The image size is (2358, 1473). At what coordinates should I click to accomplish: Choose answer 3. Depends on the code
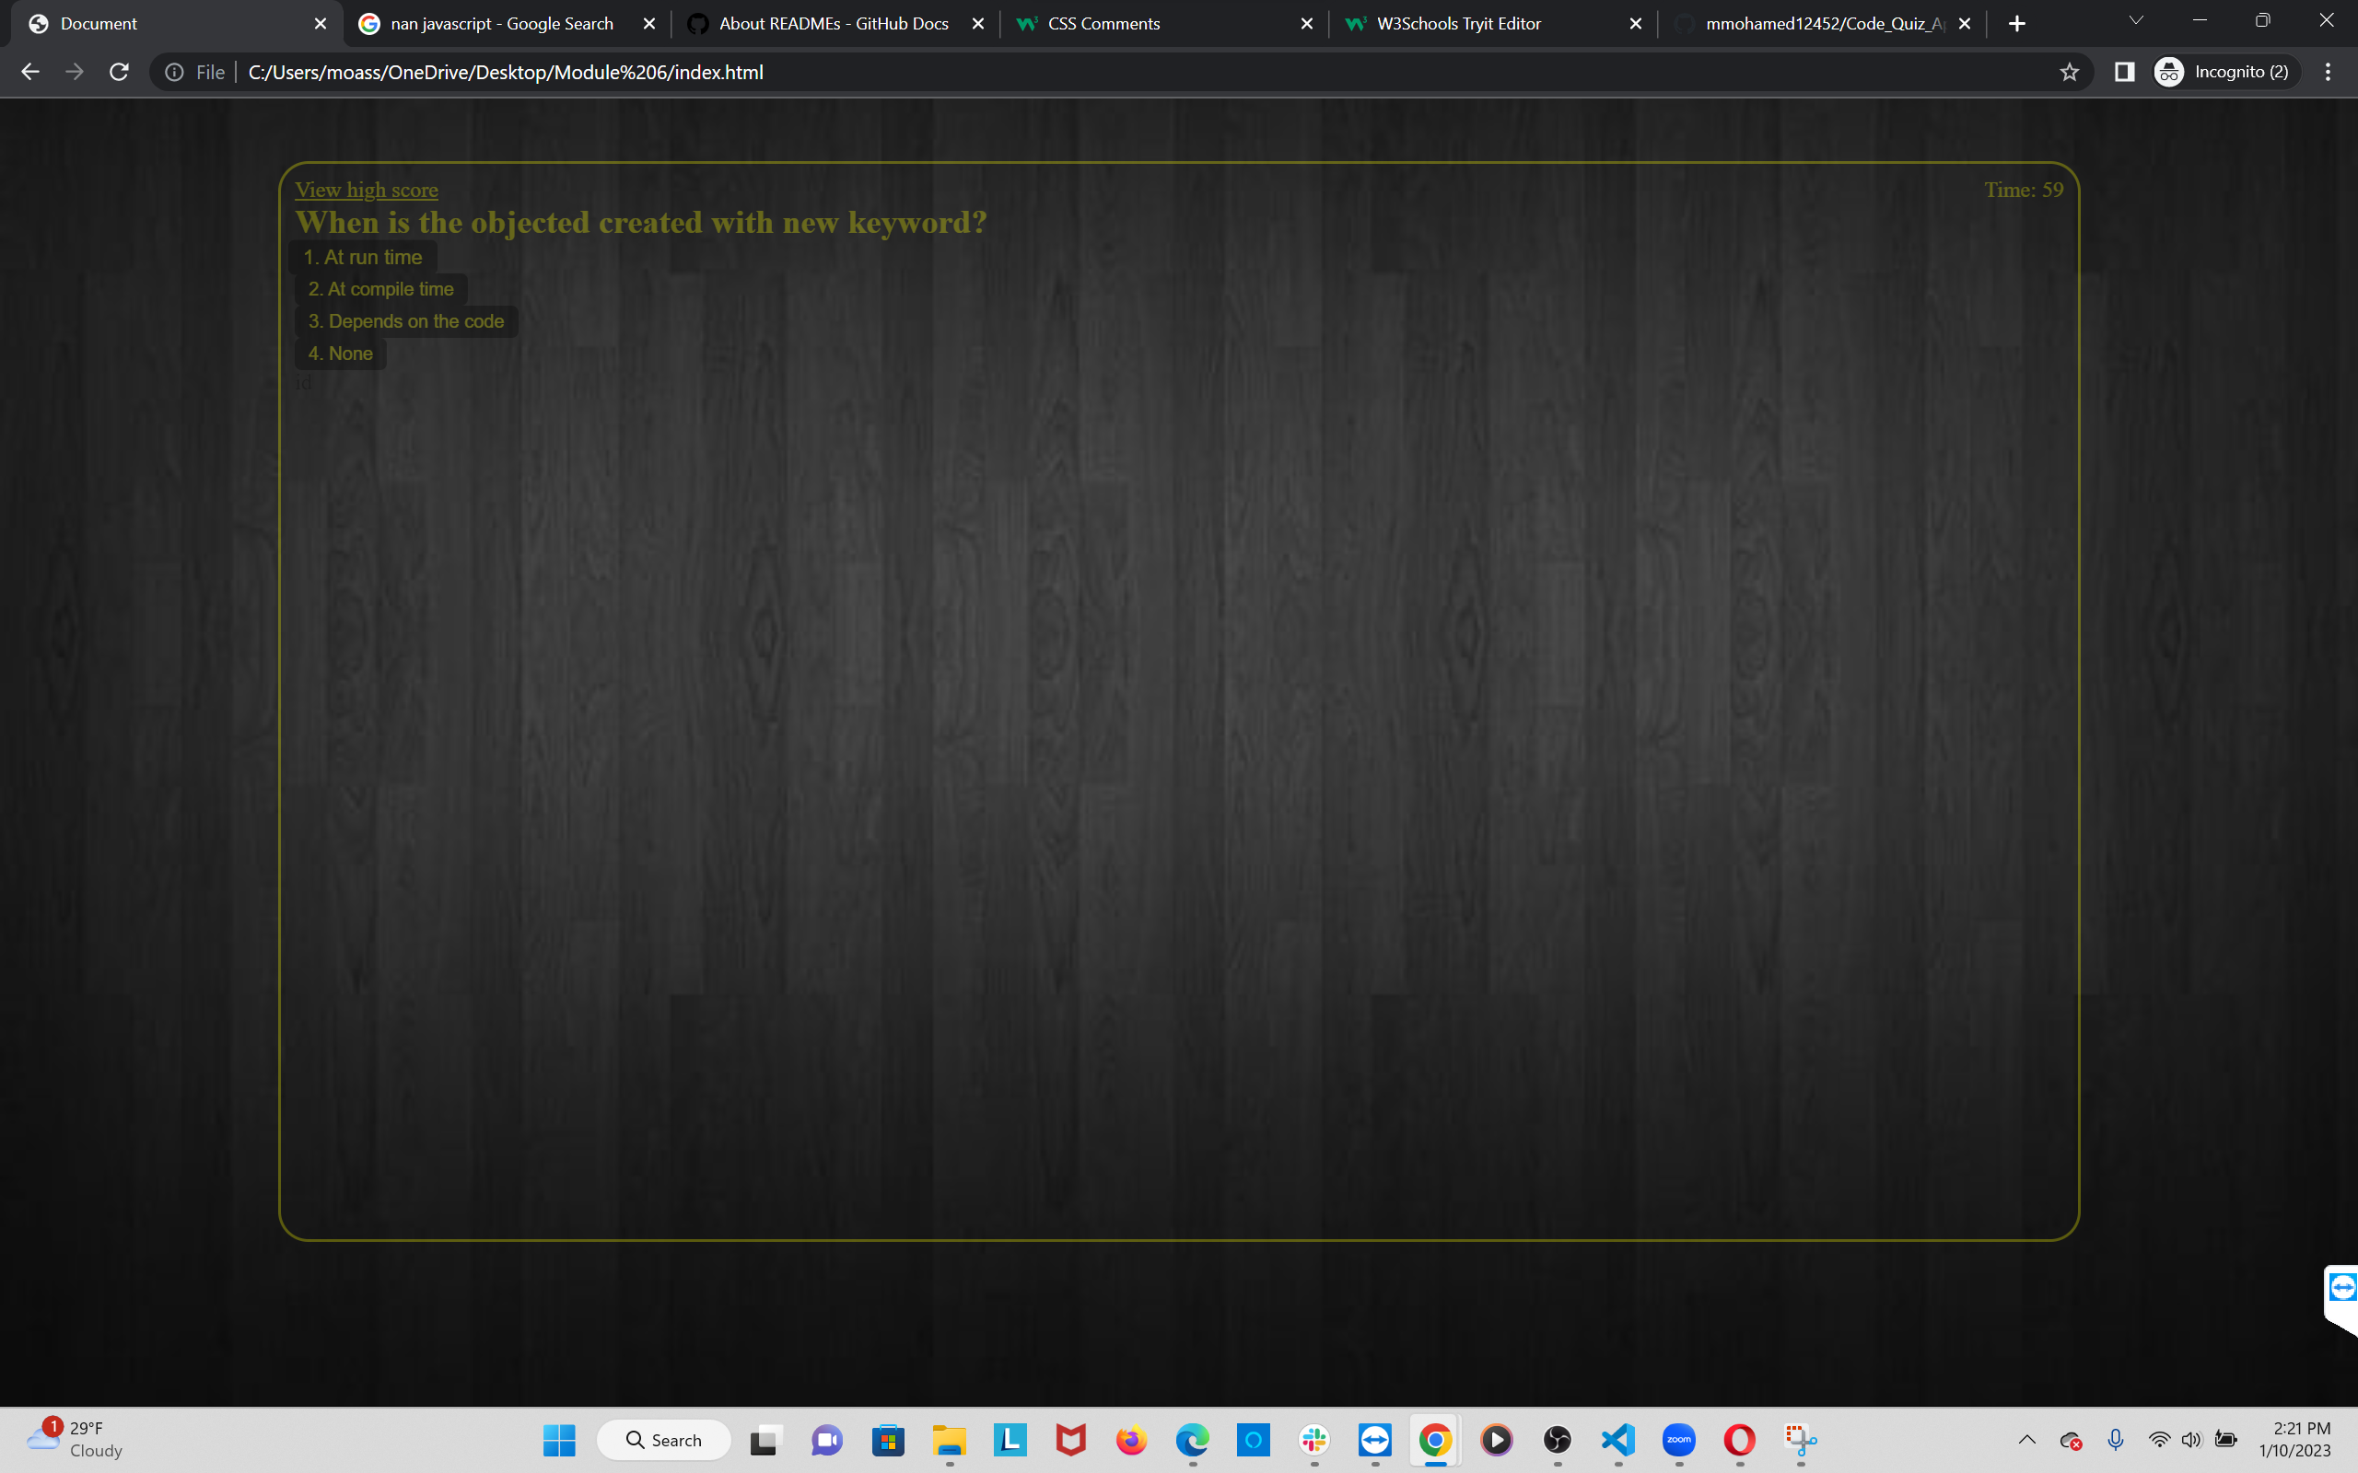(x=406, y=321)
